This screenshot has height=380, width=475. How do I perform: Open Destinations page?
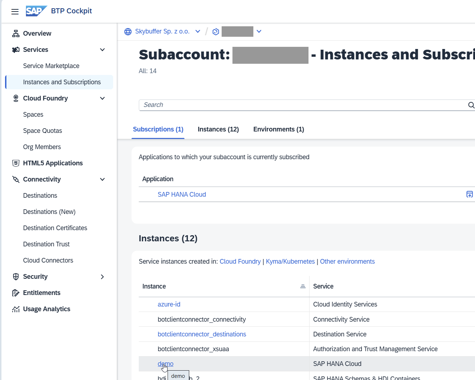pos(40,196)
